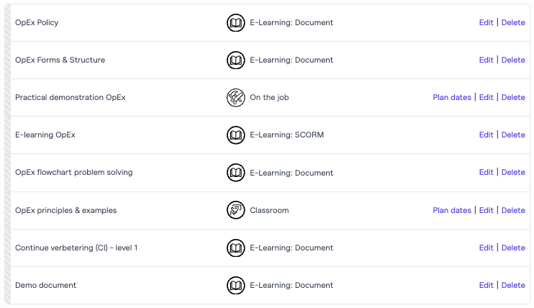Click the Demo document book icon
Viewport: 534px width, 308px height.
[x=236, y=286]
